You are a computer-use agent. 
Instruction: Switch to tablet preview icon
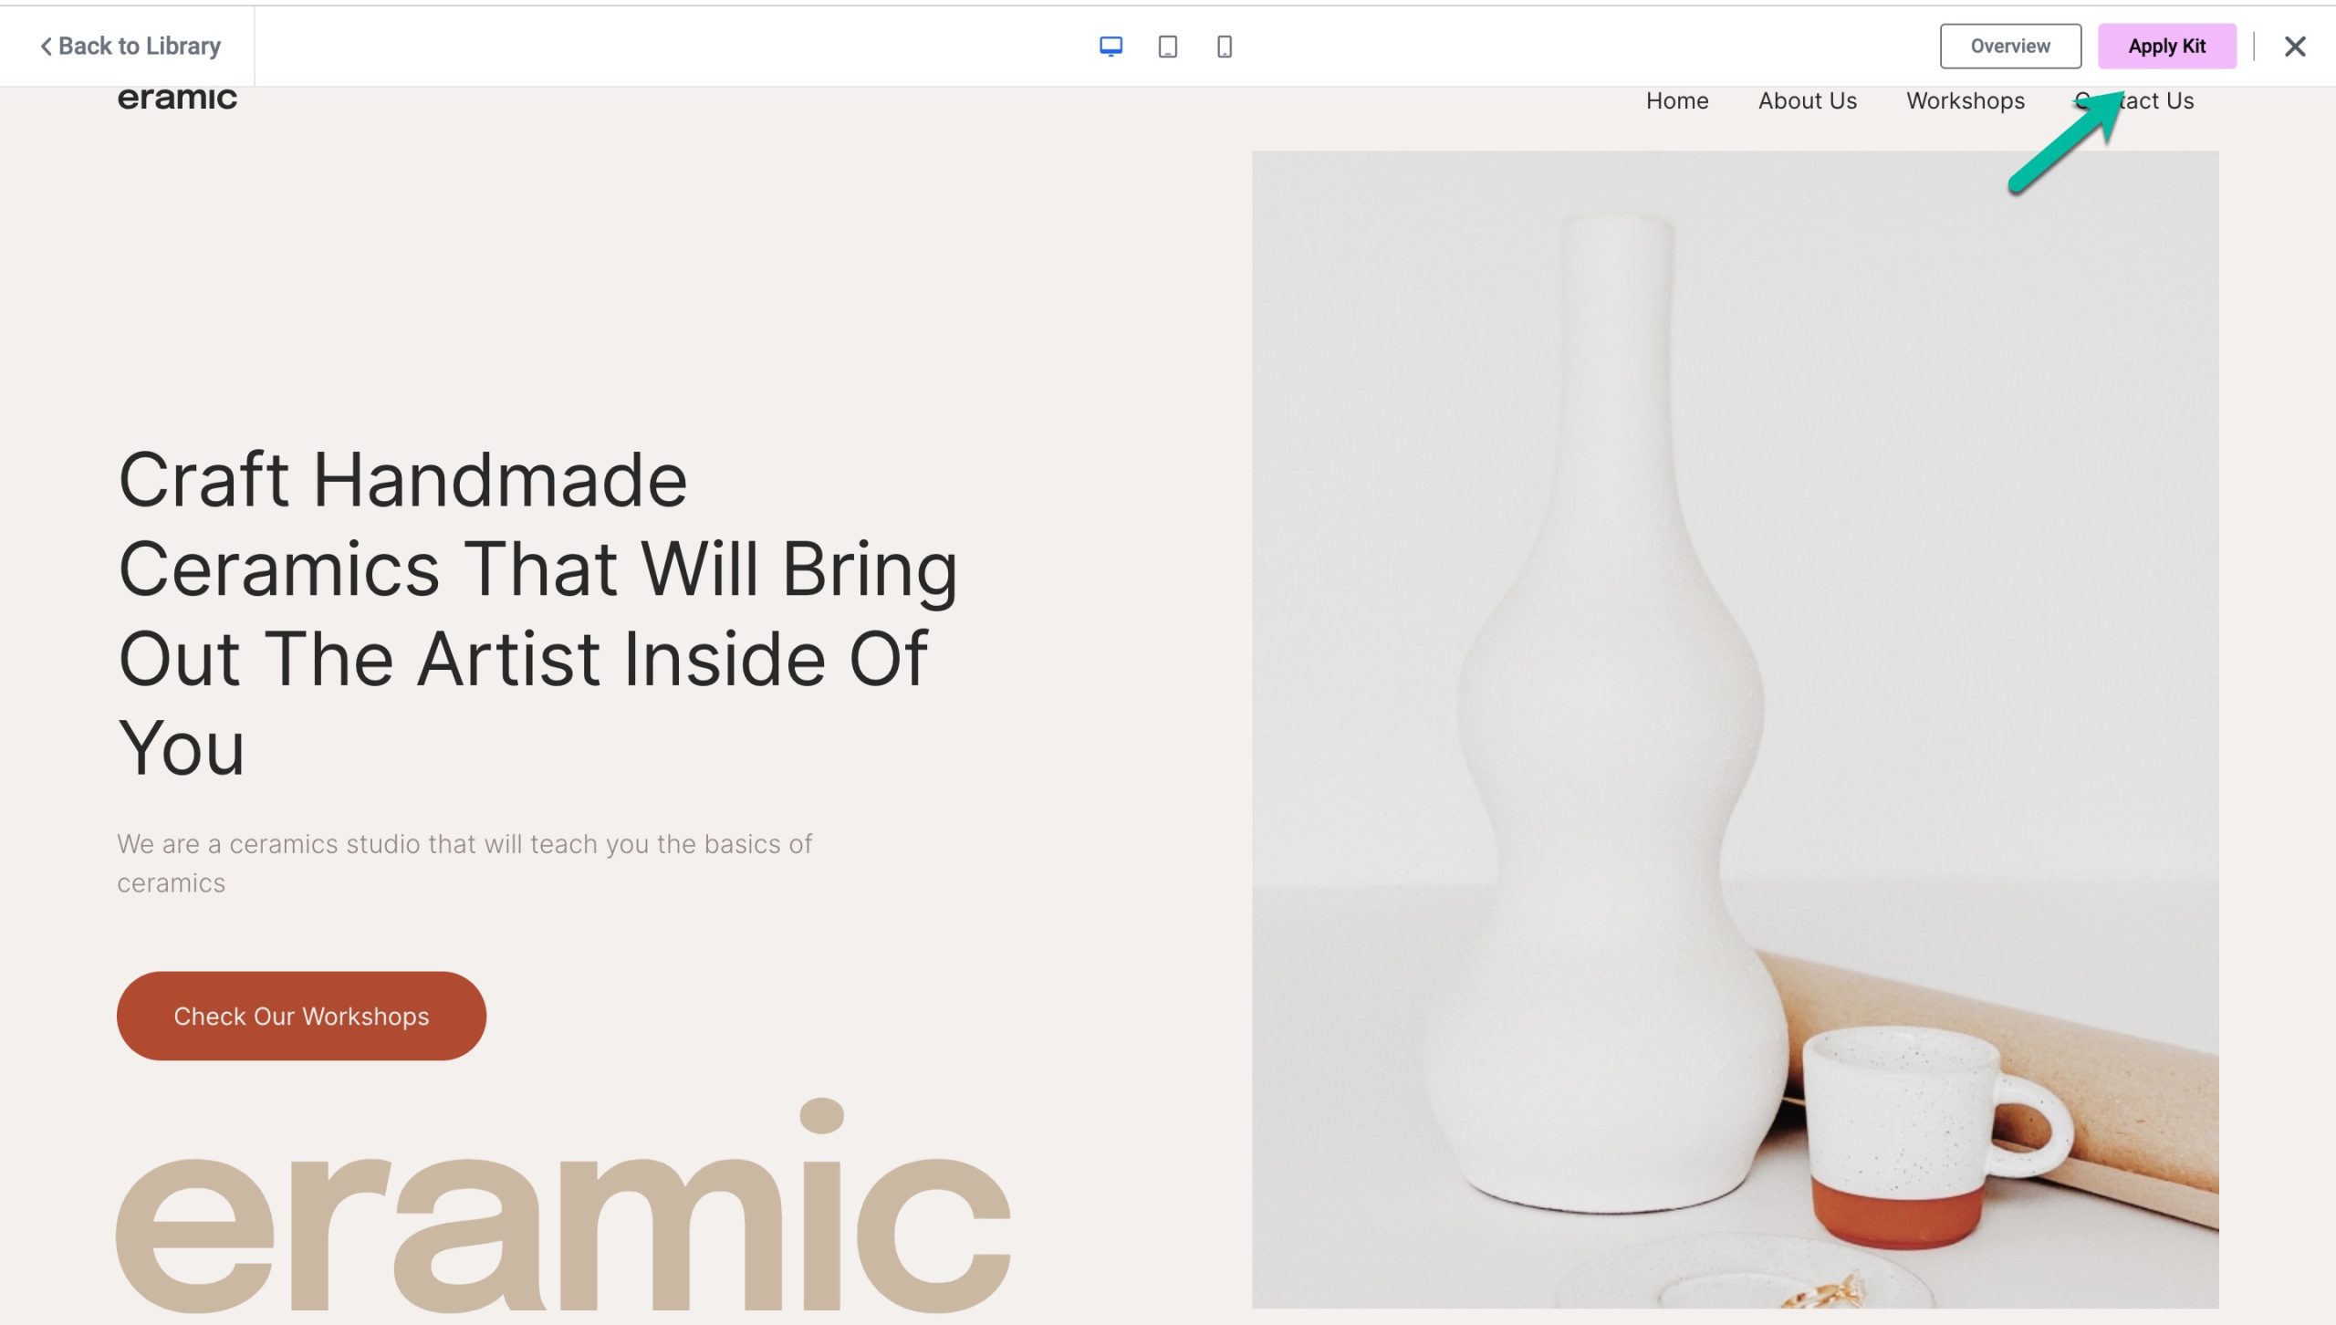[1167, 47]
